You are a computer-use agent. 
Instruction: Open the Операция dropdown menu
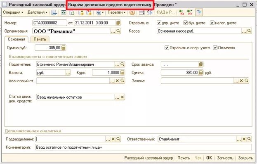(13, 12)
